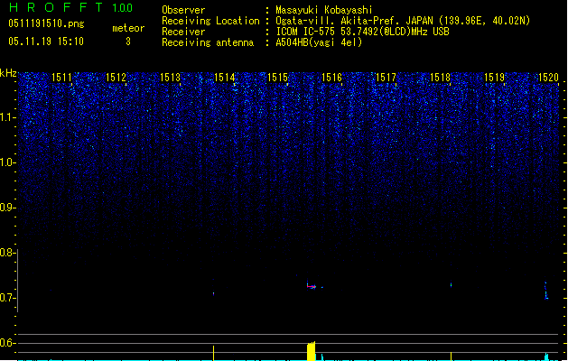Click the meteor echo trace near 1520
The image size is (568, 361).
tap(546, 291)
